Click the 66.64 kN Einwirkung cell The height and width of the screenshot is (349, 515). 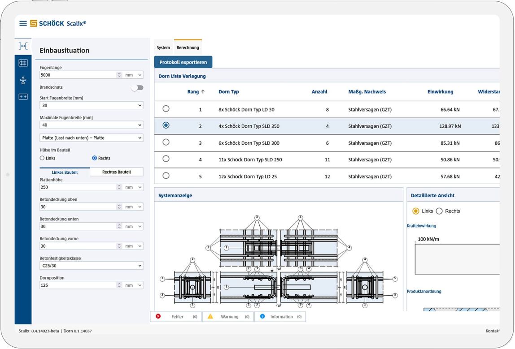pos(450,110)
